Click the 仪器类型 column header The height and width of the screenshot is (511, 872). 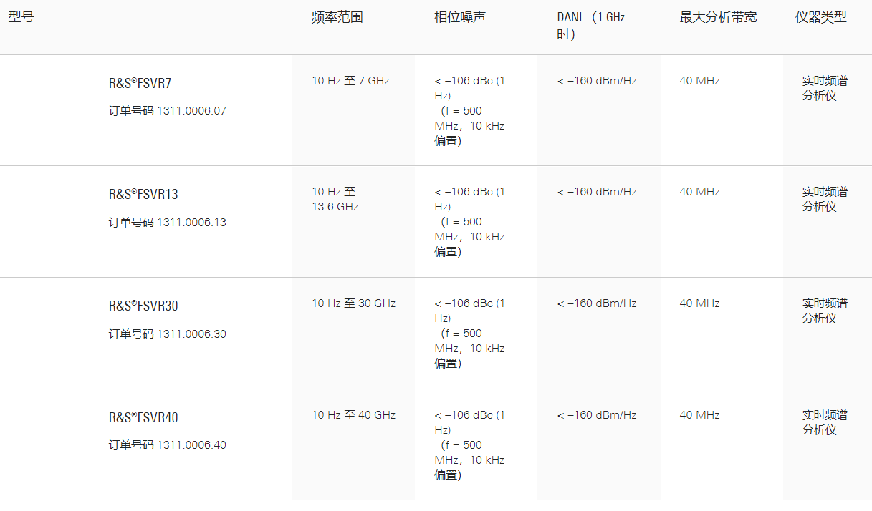(x=820, y=17)
